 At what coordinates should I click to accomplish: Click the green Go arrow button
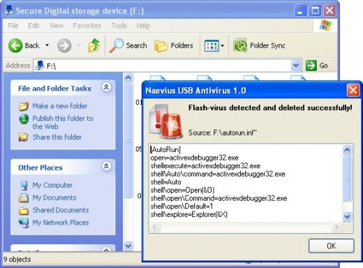coord(311,66)
